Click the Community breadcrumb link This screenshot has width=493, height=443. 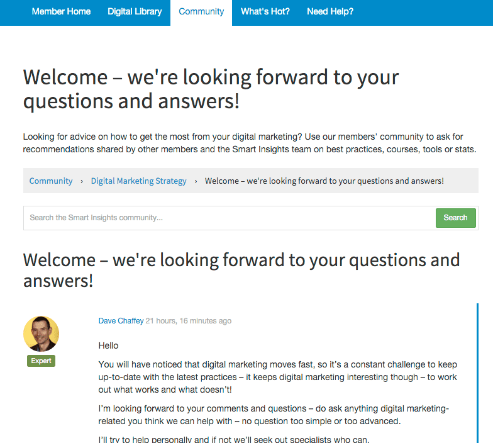[x=51, y=181]
